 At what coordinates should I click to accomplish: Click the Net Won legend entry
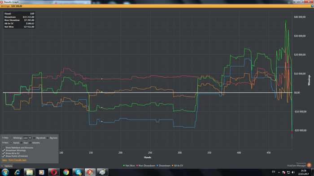point(129,166)
